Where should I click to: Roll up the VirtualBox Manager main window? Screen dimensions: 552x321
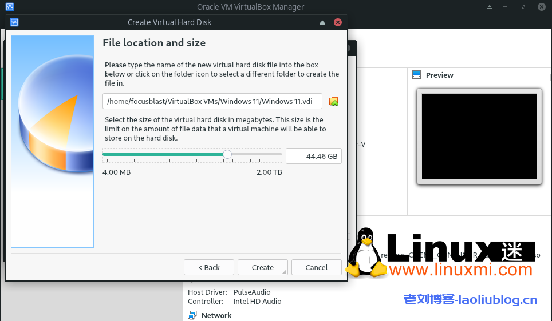point(490,7)
